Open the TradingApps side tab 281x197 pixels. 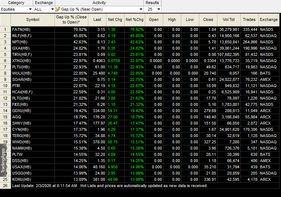coord(3,160)
